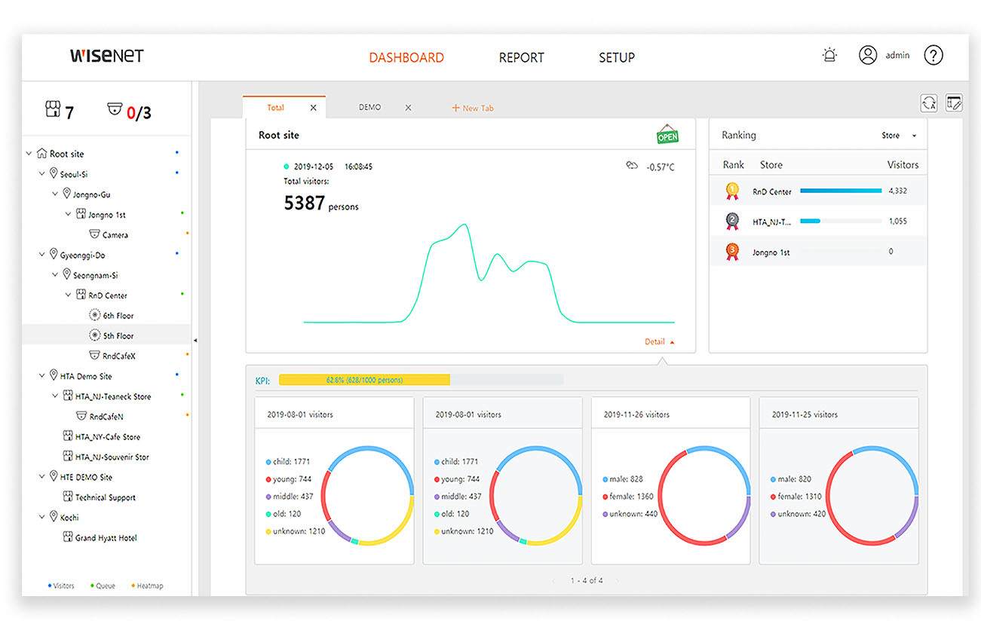Click the auto refresh icon above Ranking
Image resolution: width=981 pixels, height=630 pixels.
click(928, 103)
